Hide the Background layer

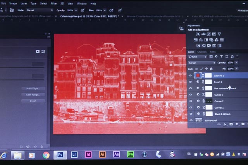tap(190, 120)
